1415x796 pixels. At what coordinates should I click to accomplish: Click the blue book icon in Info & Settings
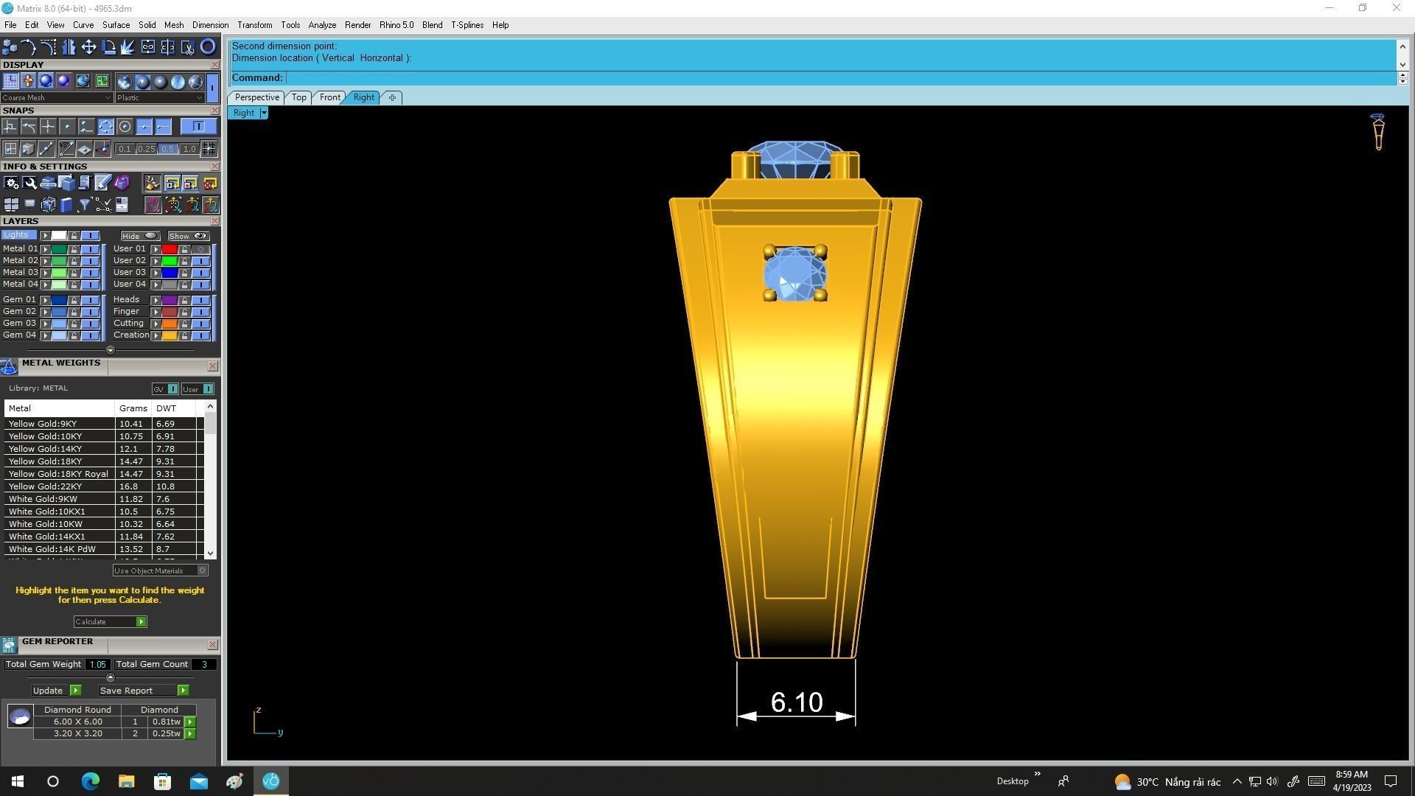coord(66,205)
